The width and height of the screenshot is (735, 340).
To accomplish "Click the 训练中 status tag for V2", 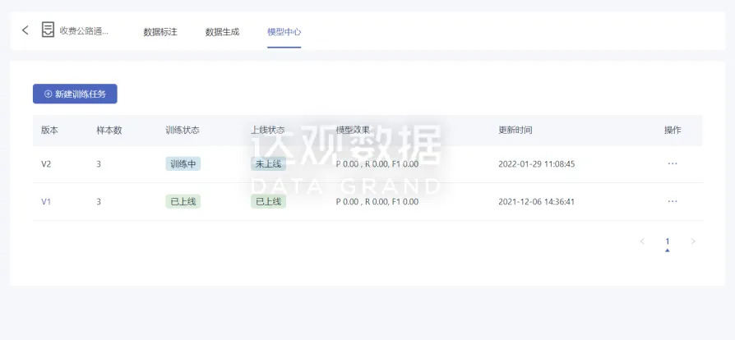I will (x=183, y=163).
